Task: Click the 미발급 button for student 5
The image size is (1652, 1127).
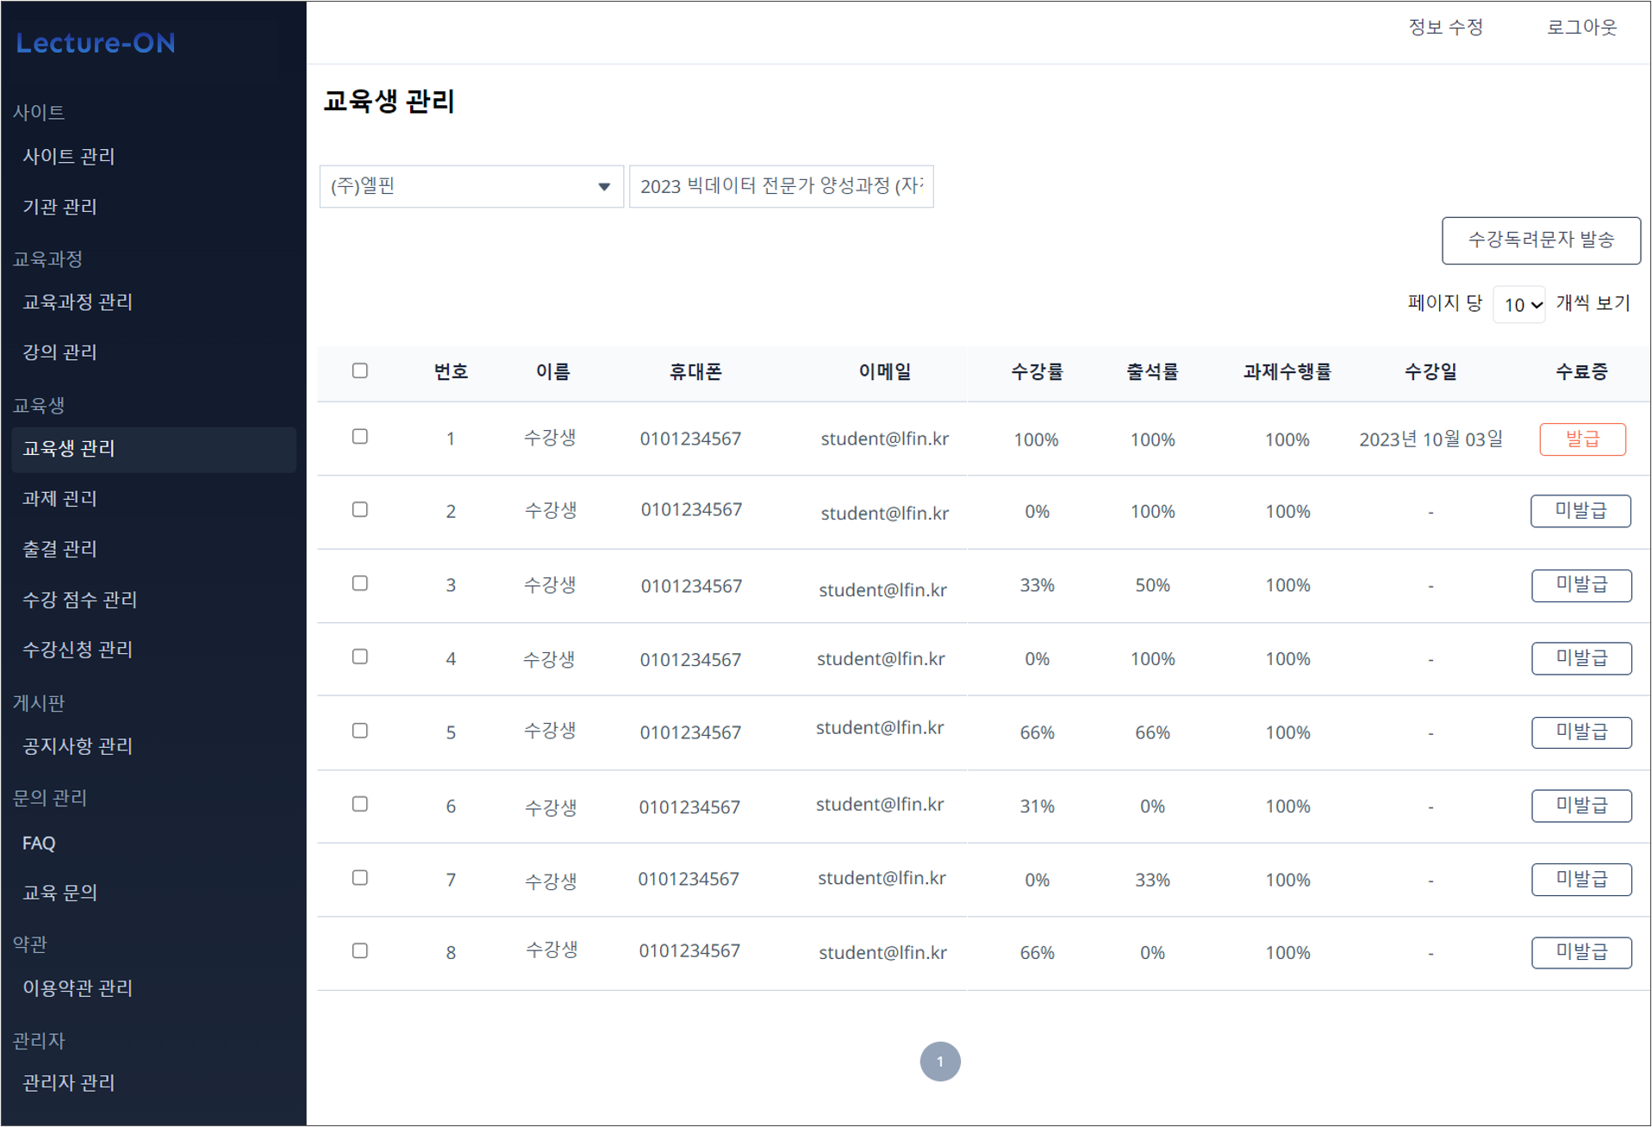Action: pos(1581,732)
